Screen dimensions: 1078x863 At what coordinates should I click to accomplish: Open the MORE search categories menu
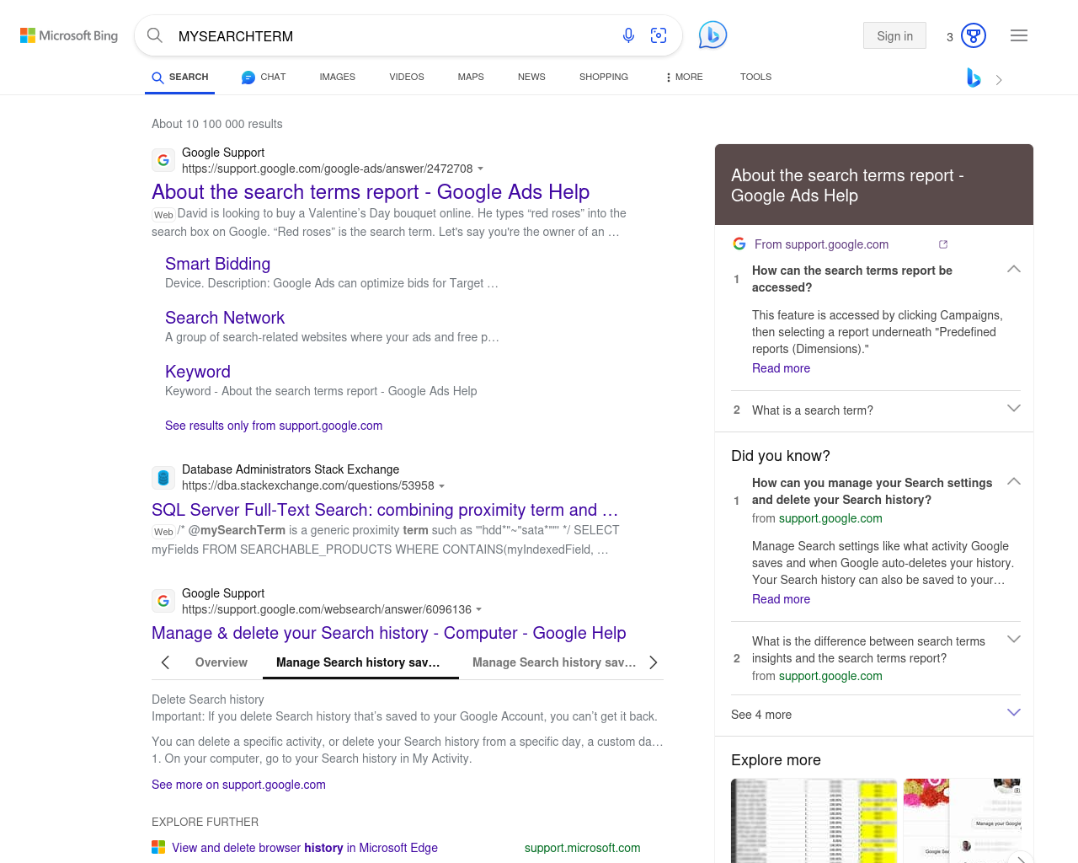click(x=684, y=77)
